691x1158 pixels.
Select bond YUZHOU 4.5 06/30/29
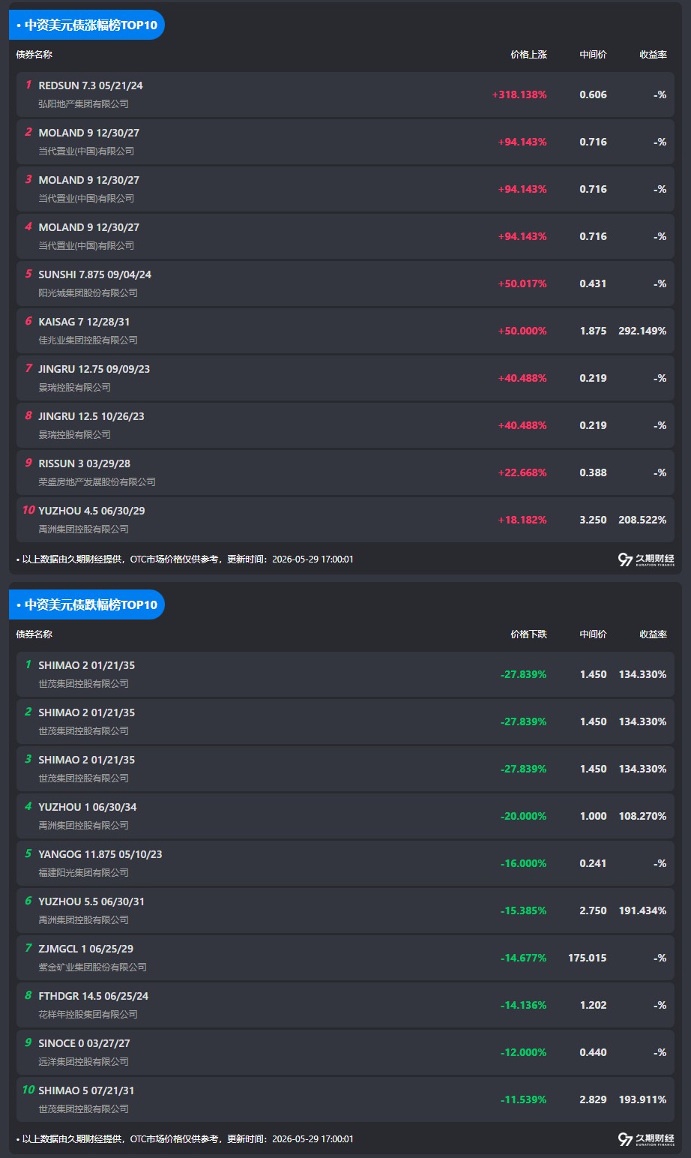[x=92, y=511]
